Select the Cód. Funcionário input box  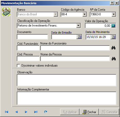[28, 48]
